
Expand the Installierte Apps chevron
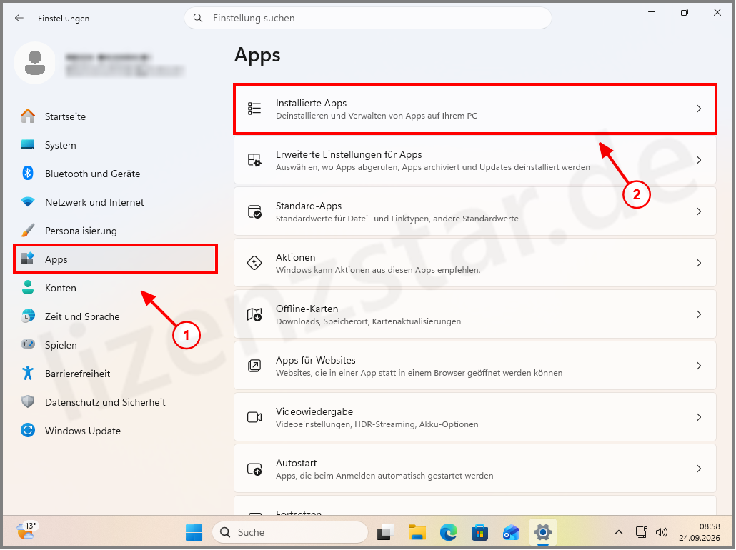[699, 109]
